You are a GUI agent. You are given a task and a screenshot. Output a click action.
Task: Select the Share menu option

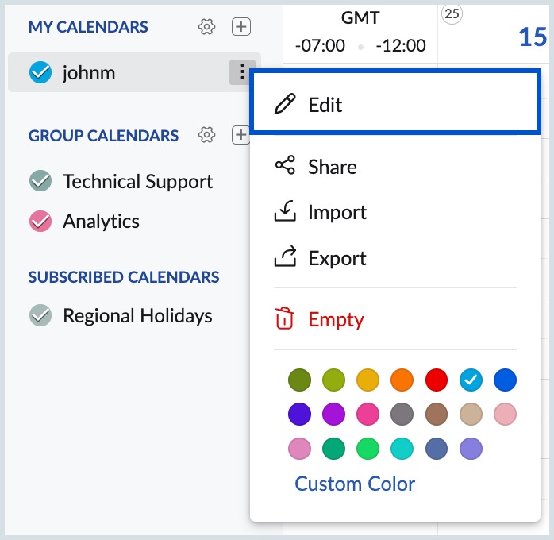pos(332,167)
